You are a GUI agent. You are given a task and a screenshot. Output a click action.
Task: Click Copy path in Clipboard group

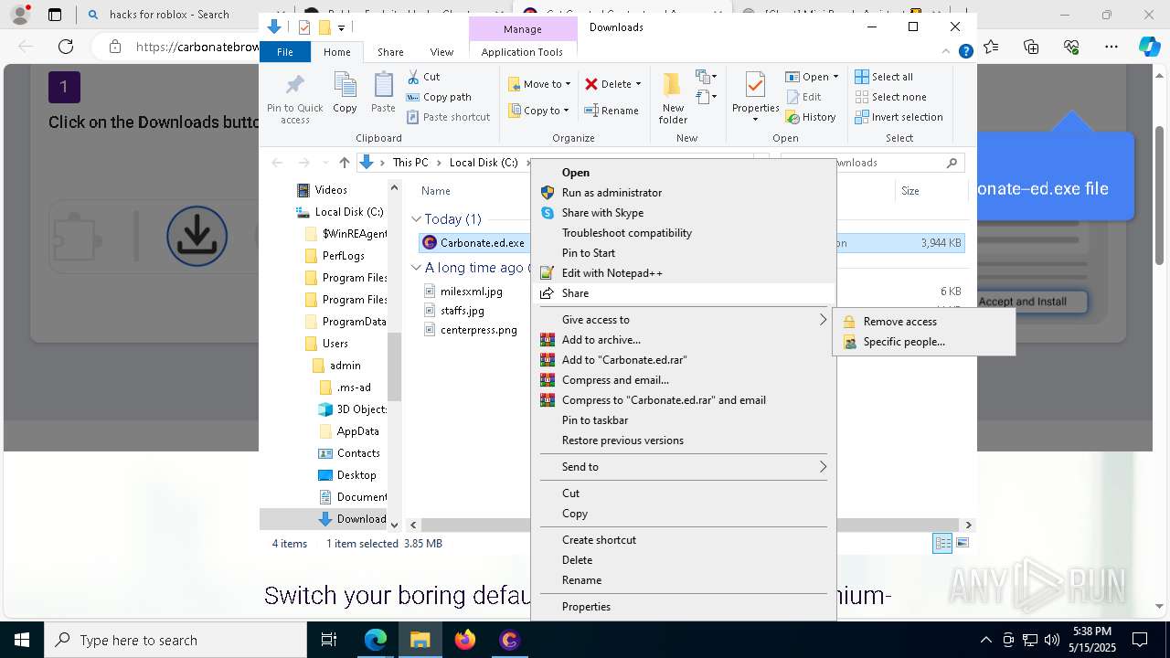point(439,97)
